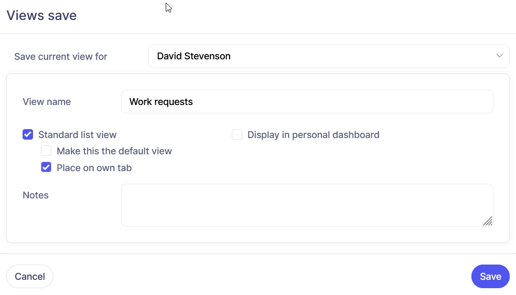Click the 'View name' field label
This screenshot has height=295, width=516.
pos(47,102)
